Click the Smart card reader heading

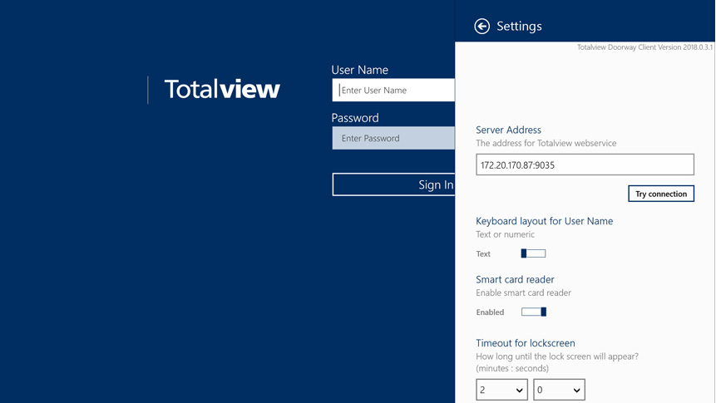[x=515, y=279]
